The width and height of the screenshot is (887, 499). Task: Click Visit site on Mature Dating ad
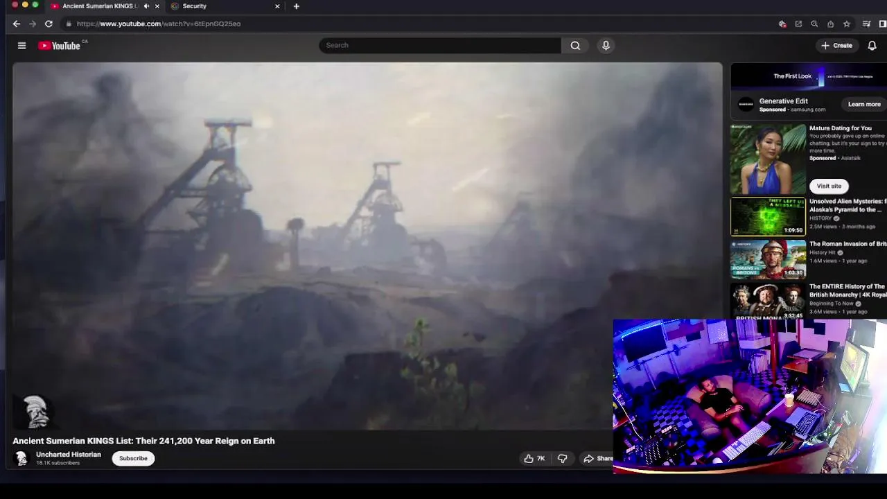[x=829, y=186]
